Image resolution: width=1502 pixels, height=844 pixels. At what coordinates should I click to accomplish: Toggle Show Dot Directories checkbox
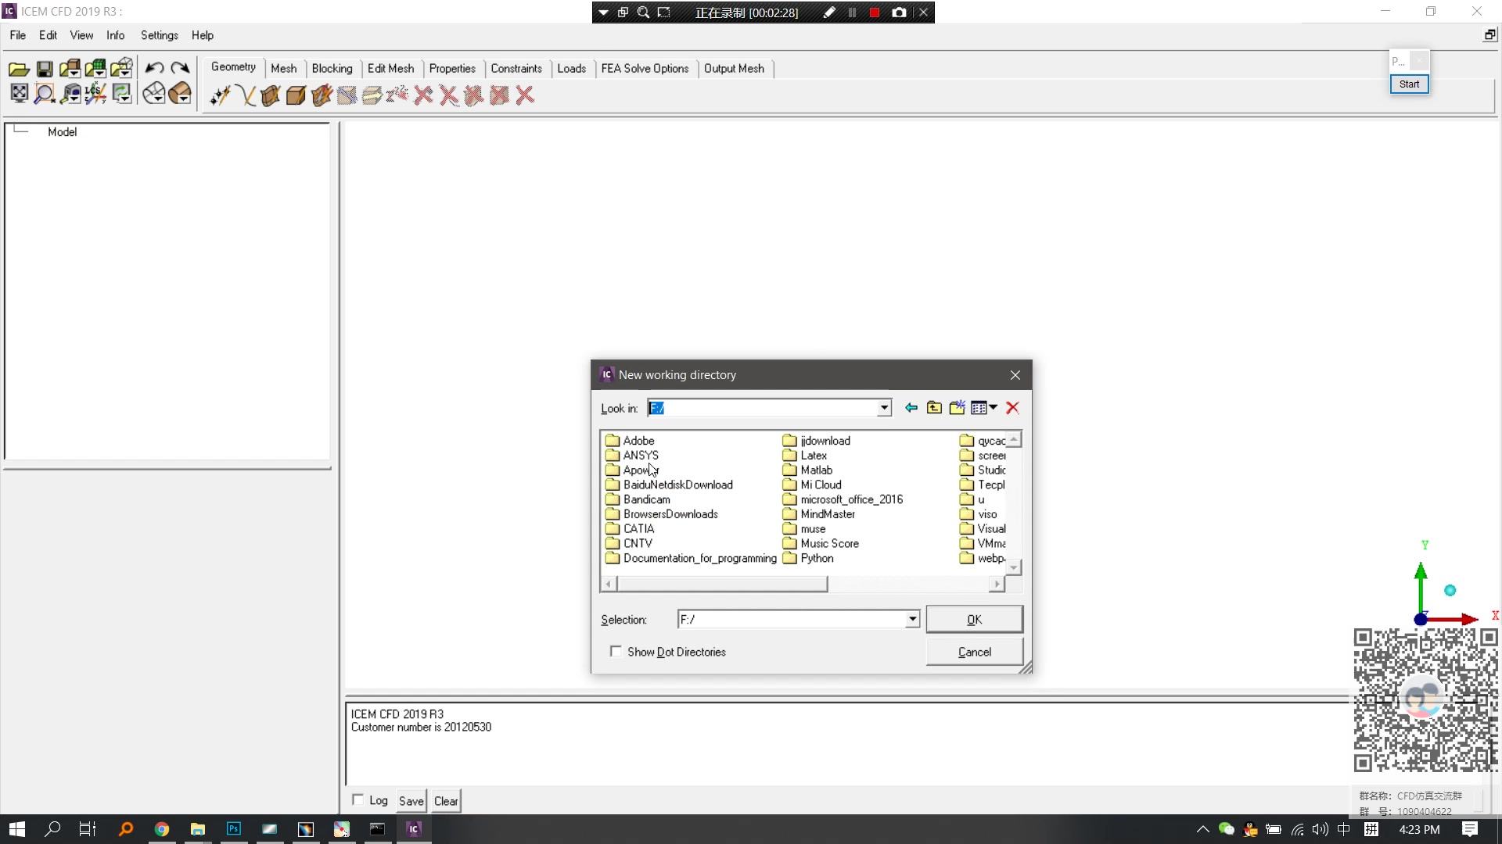616,651
